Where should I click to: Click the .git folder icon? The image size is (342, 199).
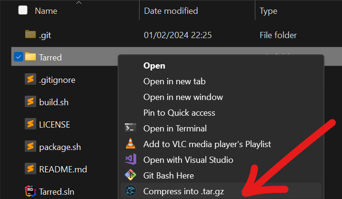click(x=30, y=35)
